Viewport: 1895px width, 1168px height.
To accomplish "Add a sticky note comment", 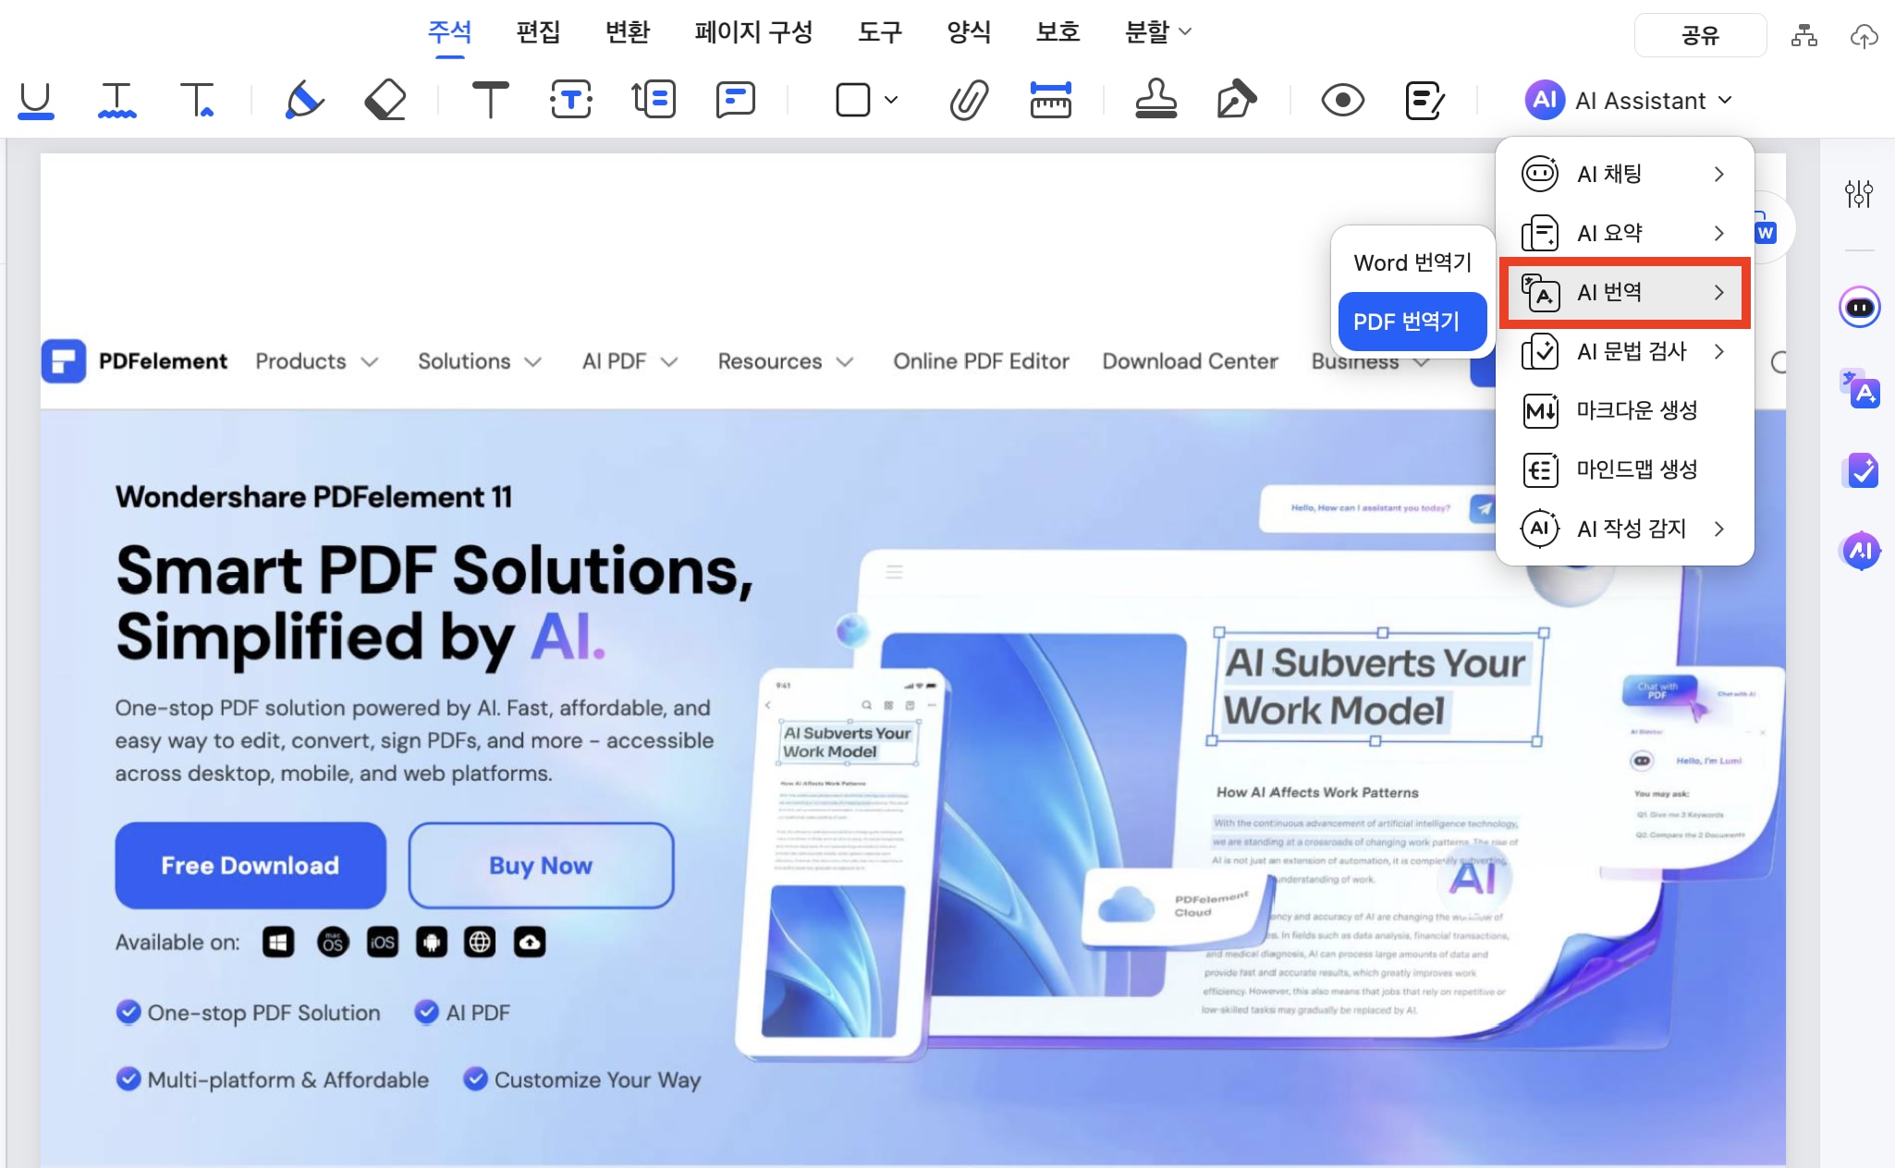I will tap(736, 100).
